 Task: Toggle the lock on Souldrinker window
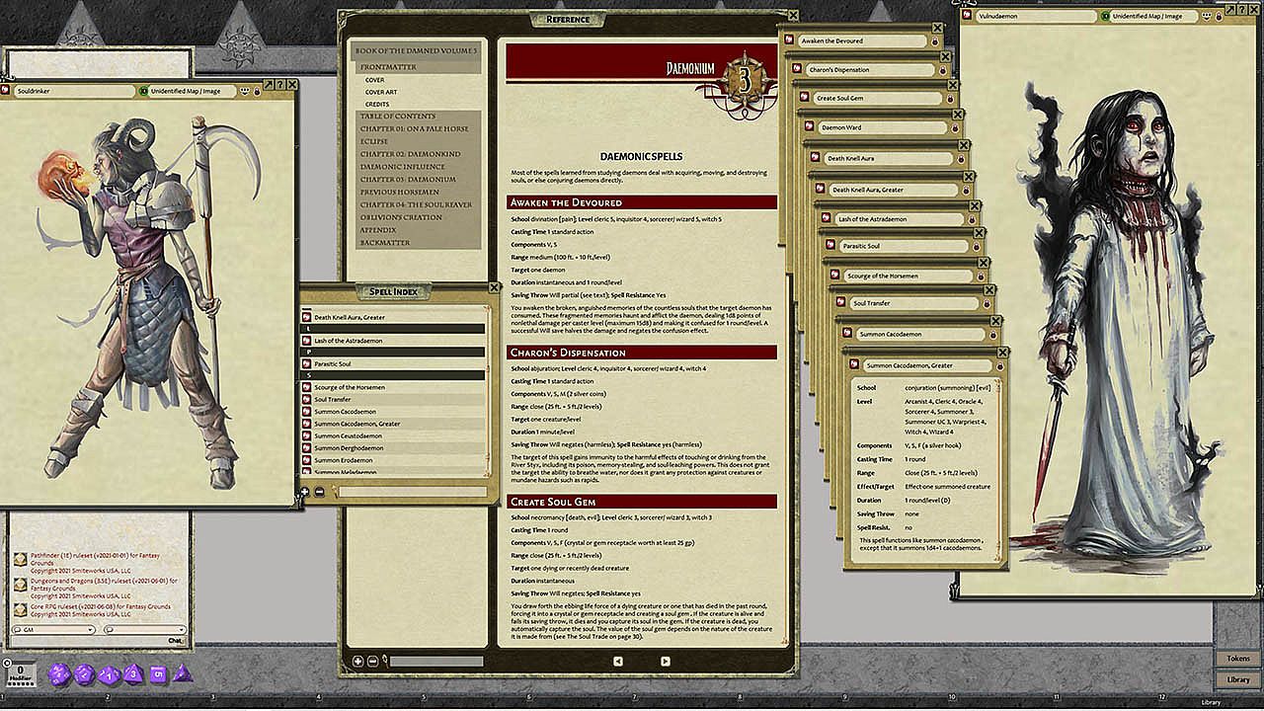click(x=258, y=91)
